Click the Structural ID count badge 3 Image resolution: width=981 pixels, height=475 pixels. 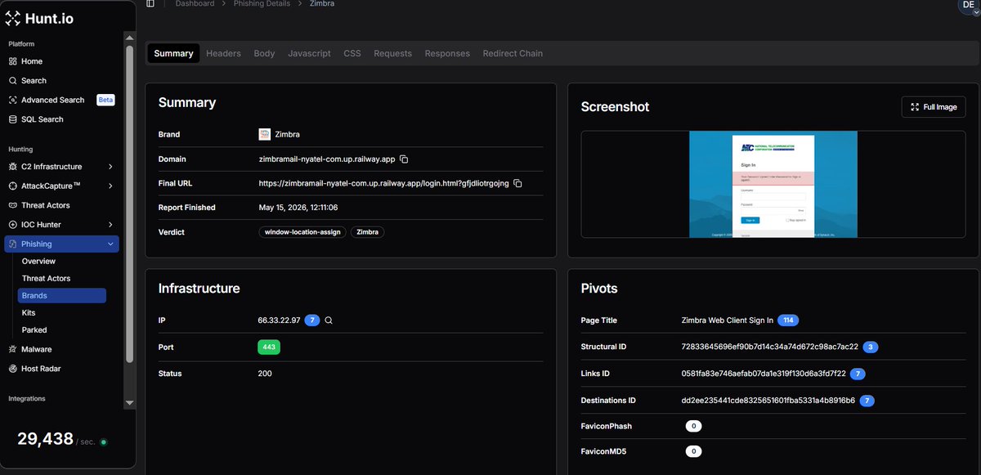coord(871,347)
